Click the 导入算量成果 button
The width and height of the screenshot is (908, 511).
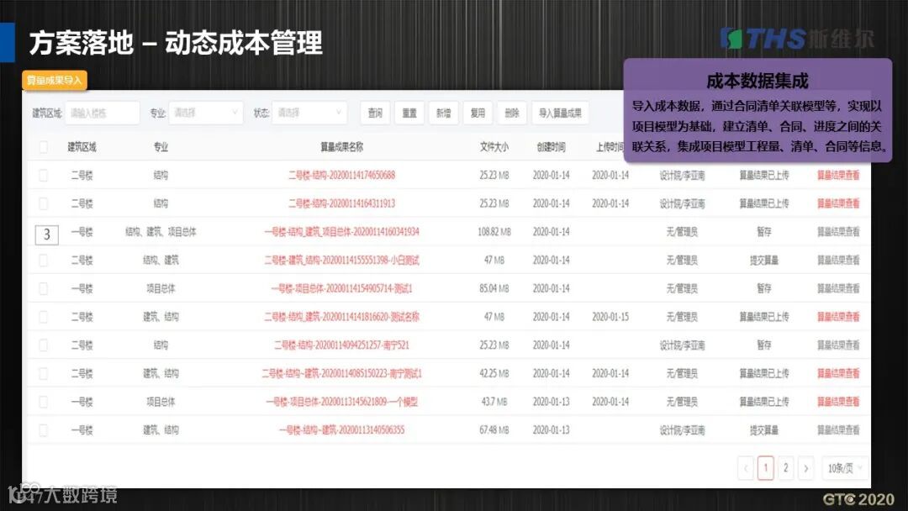tap(560, 113)
